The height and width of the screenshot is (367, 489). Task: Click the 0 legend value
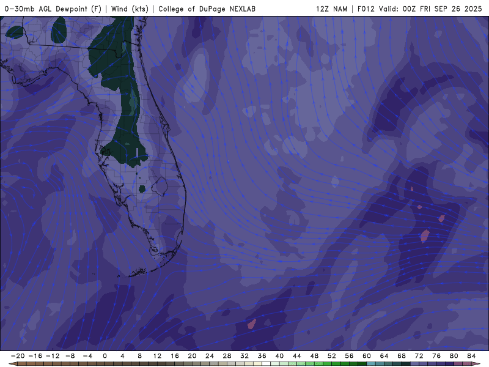point(105,356)
